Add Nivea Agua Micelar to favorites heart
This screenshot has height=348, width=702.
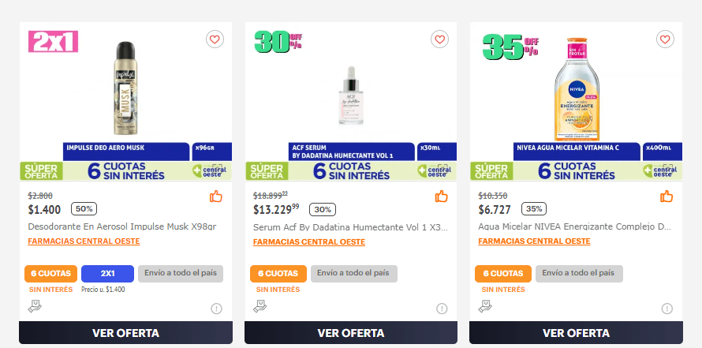tap(665, 39)
